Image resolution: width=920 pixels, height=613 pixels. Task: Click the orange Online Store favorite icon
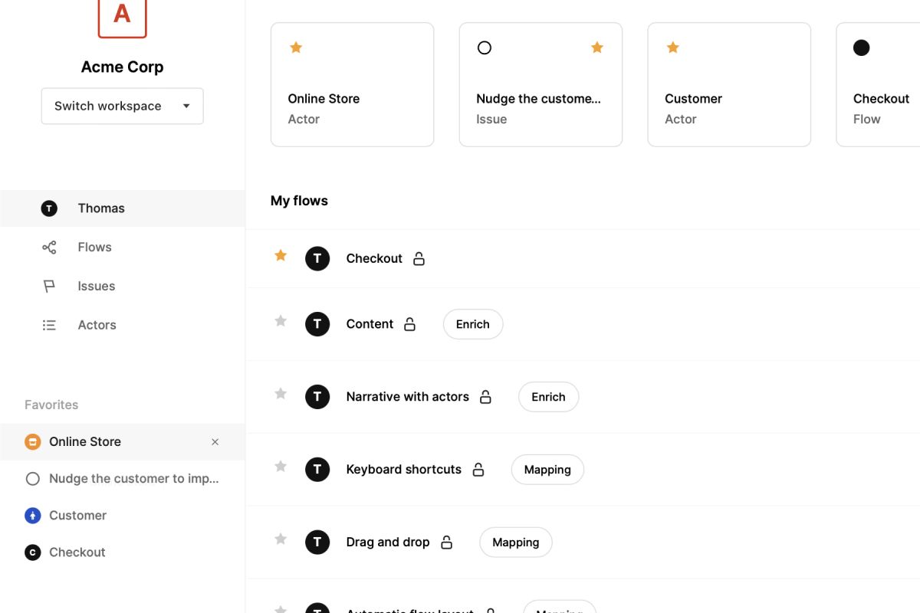point(32,442)
